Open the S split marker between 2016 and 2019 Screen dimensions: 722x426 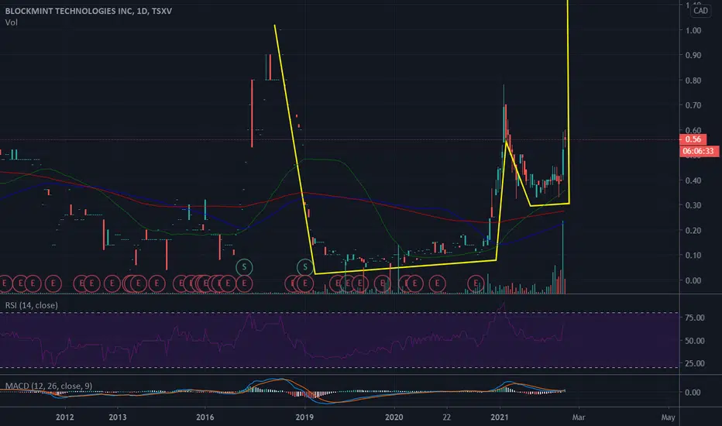[x=244, y=267]
